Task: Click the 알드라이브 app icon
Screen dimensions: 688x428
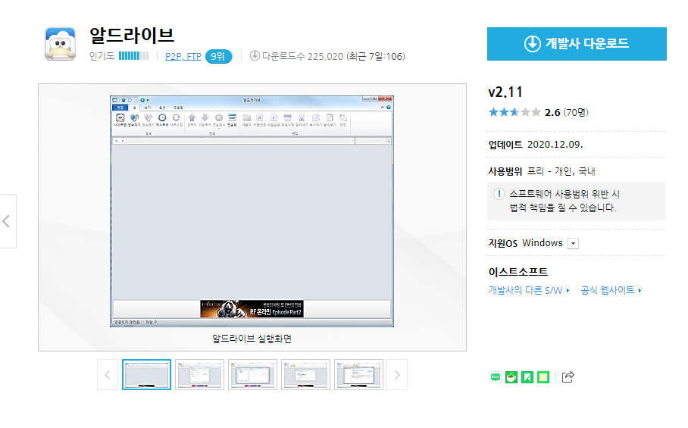Action: (x=60, y=43)
